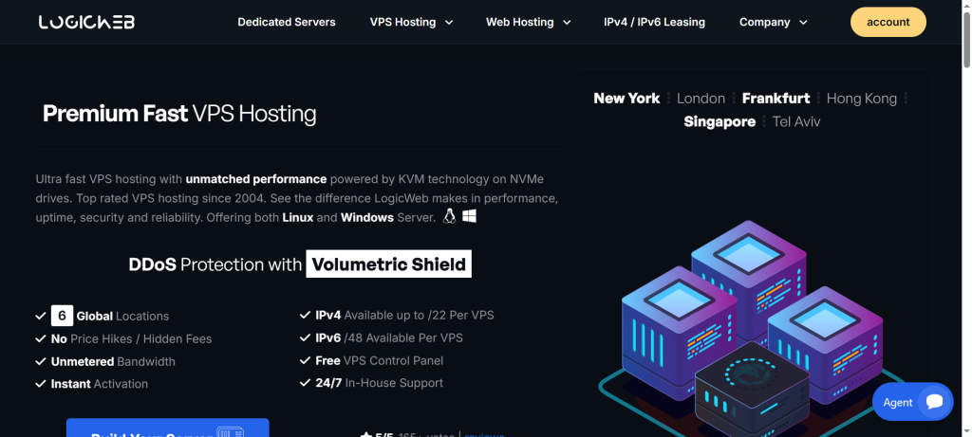Click the LogicWeb logo

86,23
